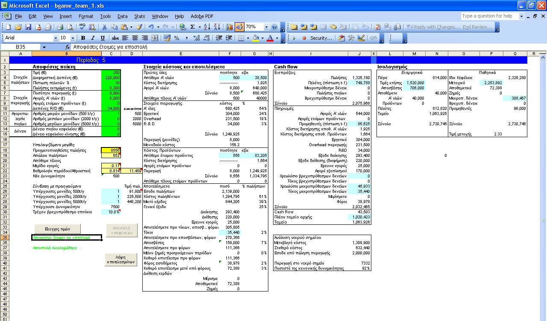
Task: Apply percent style
Action: [176, 38]
